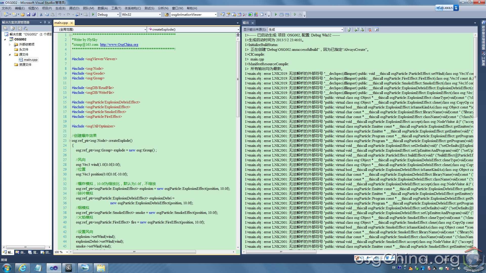The width and height of the screenshot is (486, 273).
Task: Start debugging with green play arrow
Action: pos(93,14)
